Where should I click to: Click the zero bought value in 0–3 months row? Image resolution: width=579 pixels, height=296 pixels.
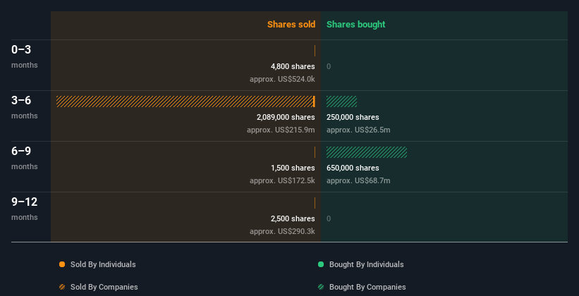(329, 66)
